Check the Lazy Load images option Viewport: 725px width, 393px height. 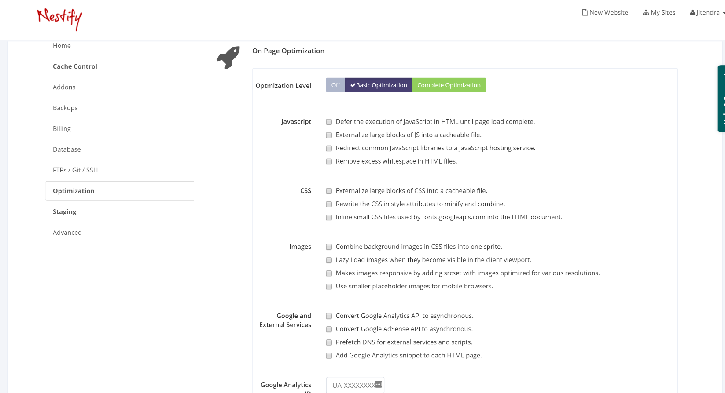click(x=329, y=260)
